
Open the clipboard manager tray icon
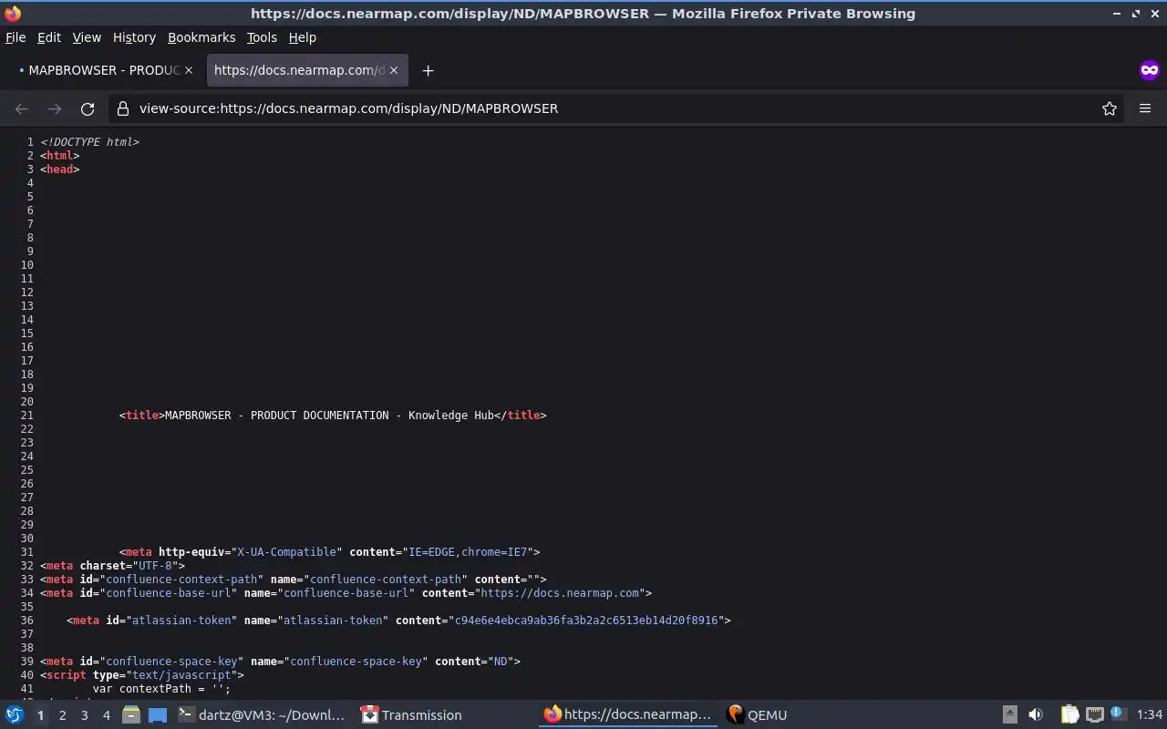[x=1069, y=715]
